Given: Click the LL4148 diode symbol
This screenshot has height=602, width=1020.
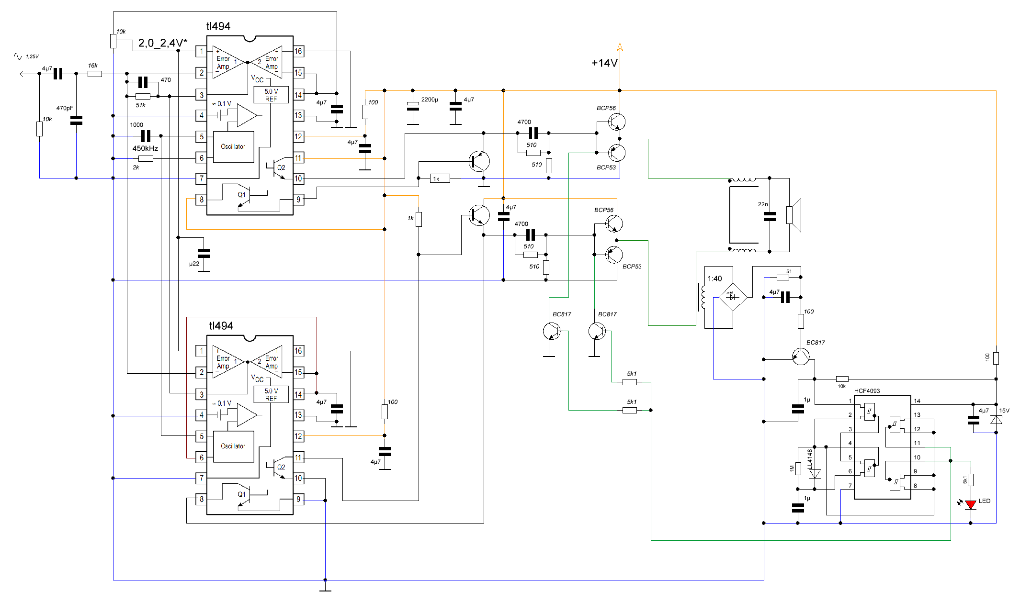Looking at the screenshot, I should 815,474.
